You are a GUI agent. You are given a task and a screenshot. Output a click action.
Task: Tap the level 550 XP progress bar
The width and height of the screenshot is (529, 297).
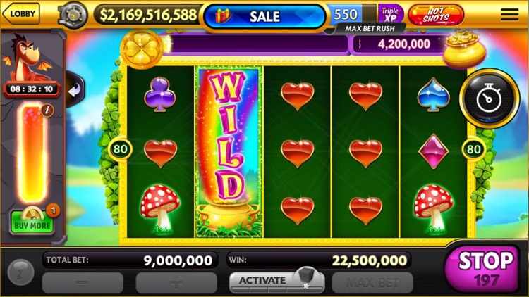click(351, 14)
